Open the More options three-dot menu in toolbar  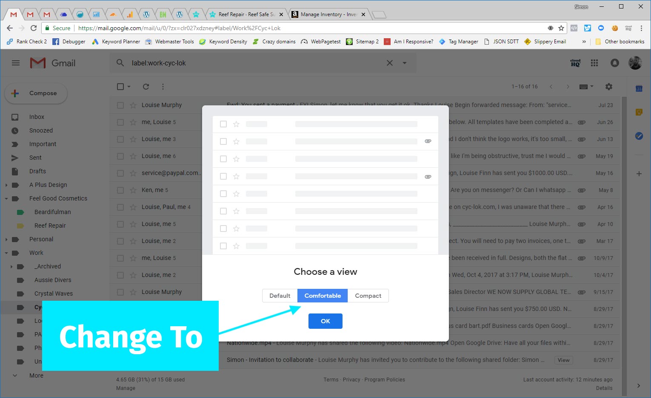tap(163, 87)
